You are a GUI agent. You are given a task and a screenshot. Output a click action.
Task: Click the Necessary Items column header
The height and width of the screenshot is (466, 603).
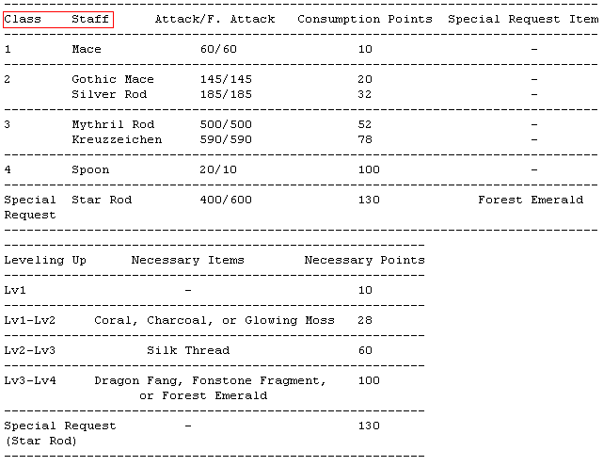click(x=187, y=261)
